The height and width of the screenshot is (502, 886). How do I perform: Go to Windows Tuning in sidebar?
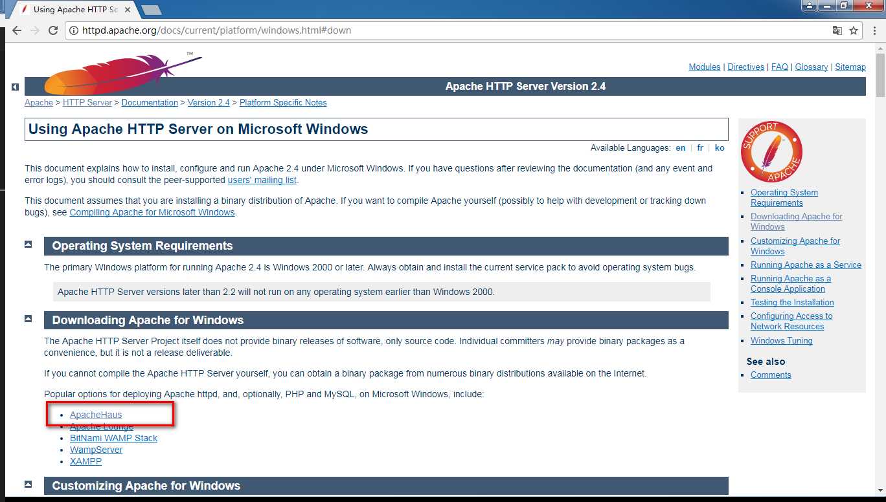click(x=782, y=341)
